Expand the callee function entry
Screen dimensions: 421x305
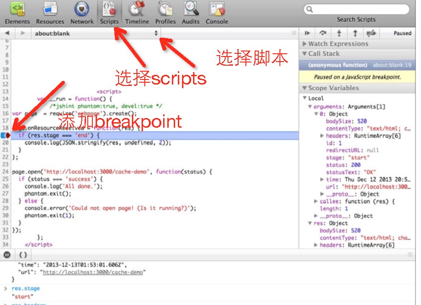316,201
